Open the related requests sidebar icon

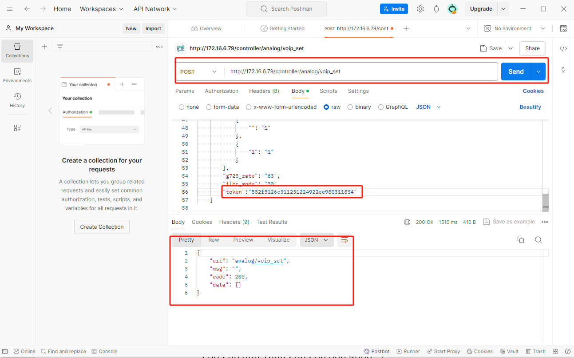(563, 70)
